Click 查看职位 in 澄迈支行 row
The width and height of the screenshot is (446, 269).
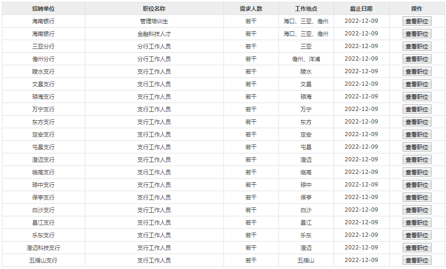pos(417,159)
